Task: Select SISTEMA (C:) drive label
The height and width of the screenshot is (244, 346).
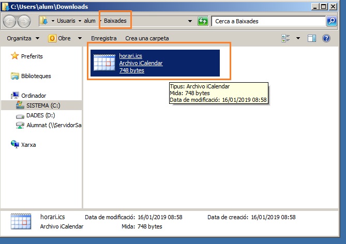Action: tap(43, 105)
